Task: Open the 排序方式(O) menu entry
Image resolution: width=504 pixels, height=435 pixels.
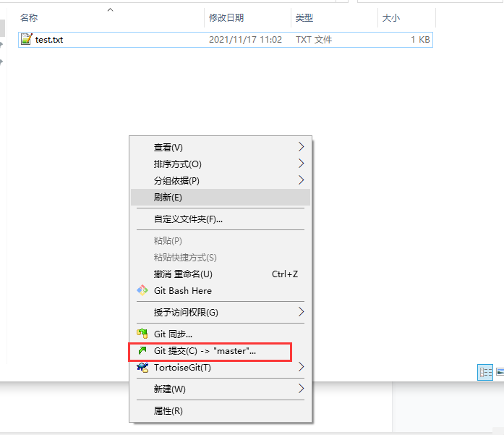Action: 221,164
